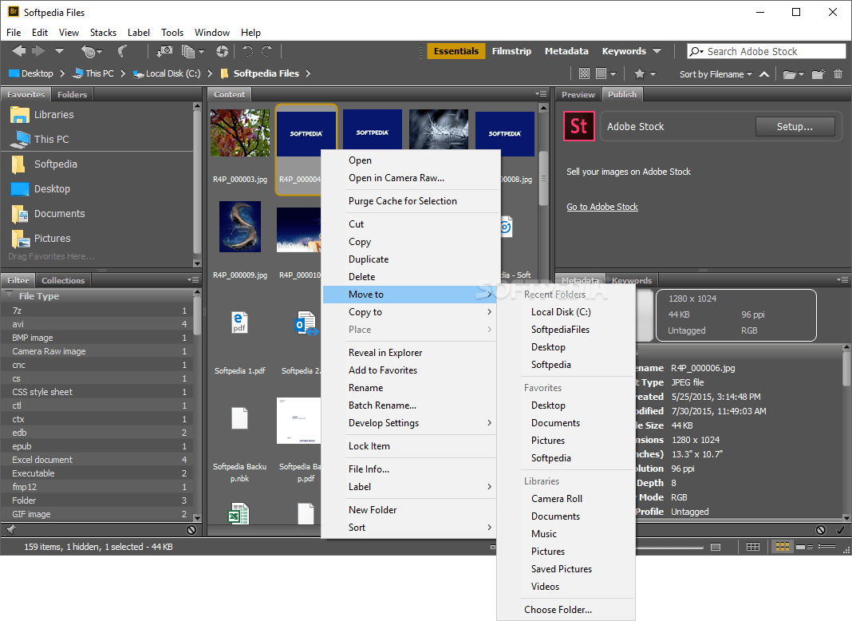Switch to the Collections tab
Viewport: 852px width, 621px height.
[63, 281]
